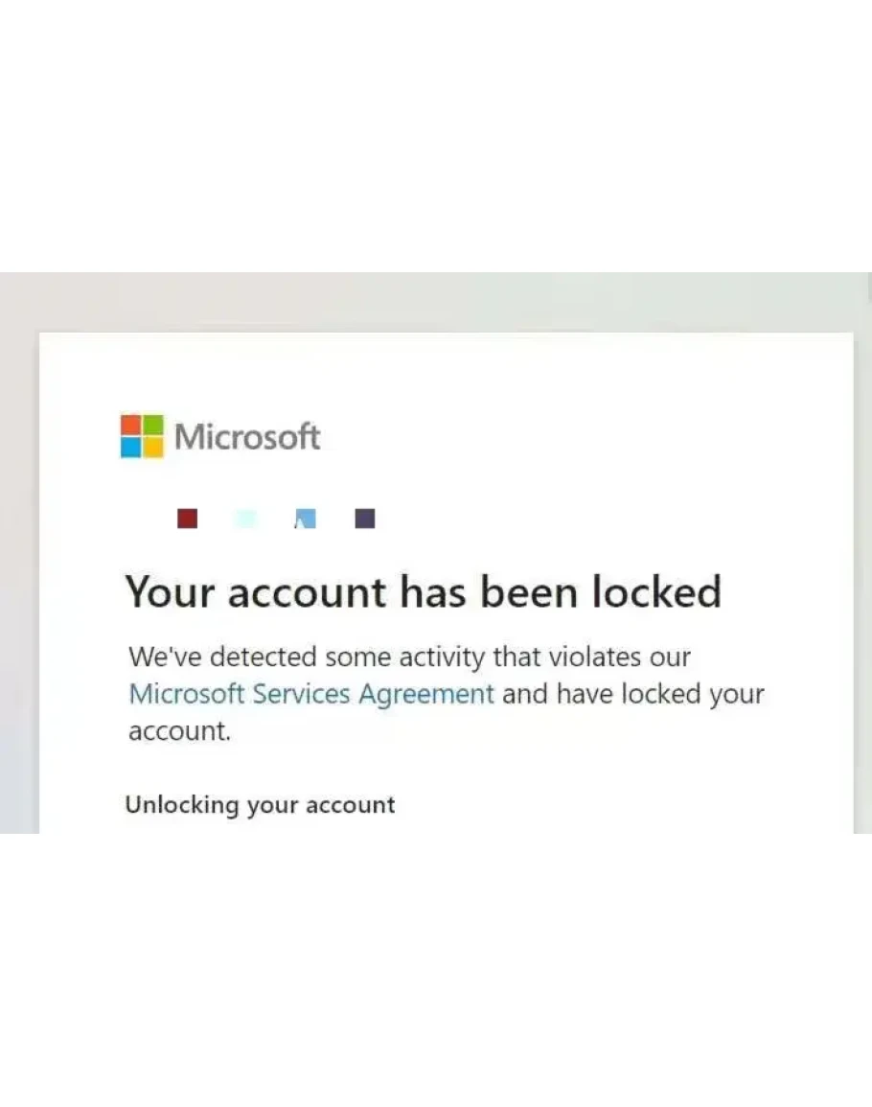Click the word "account." ending the paragraph

[180, 731]
